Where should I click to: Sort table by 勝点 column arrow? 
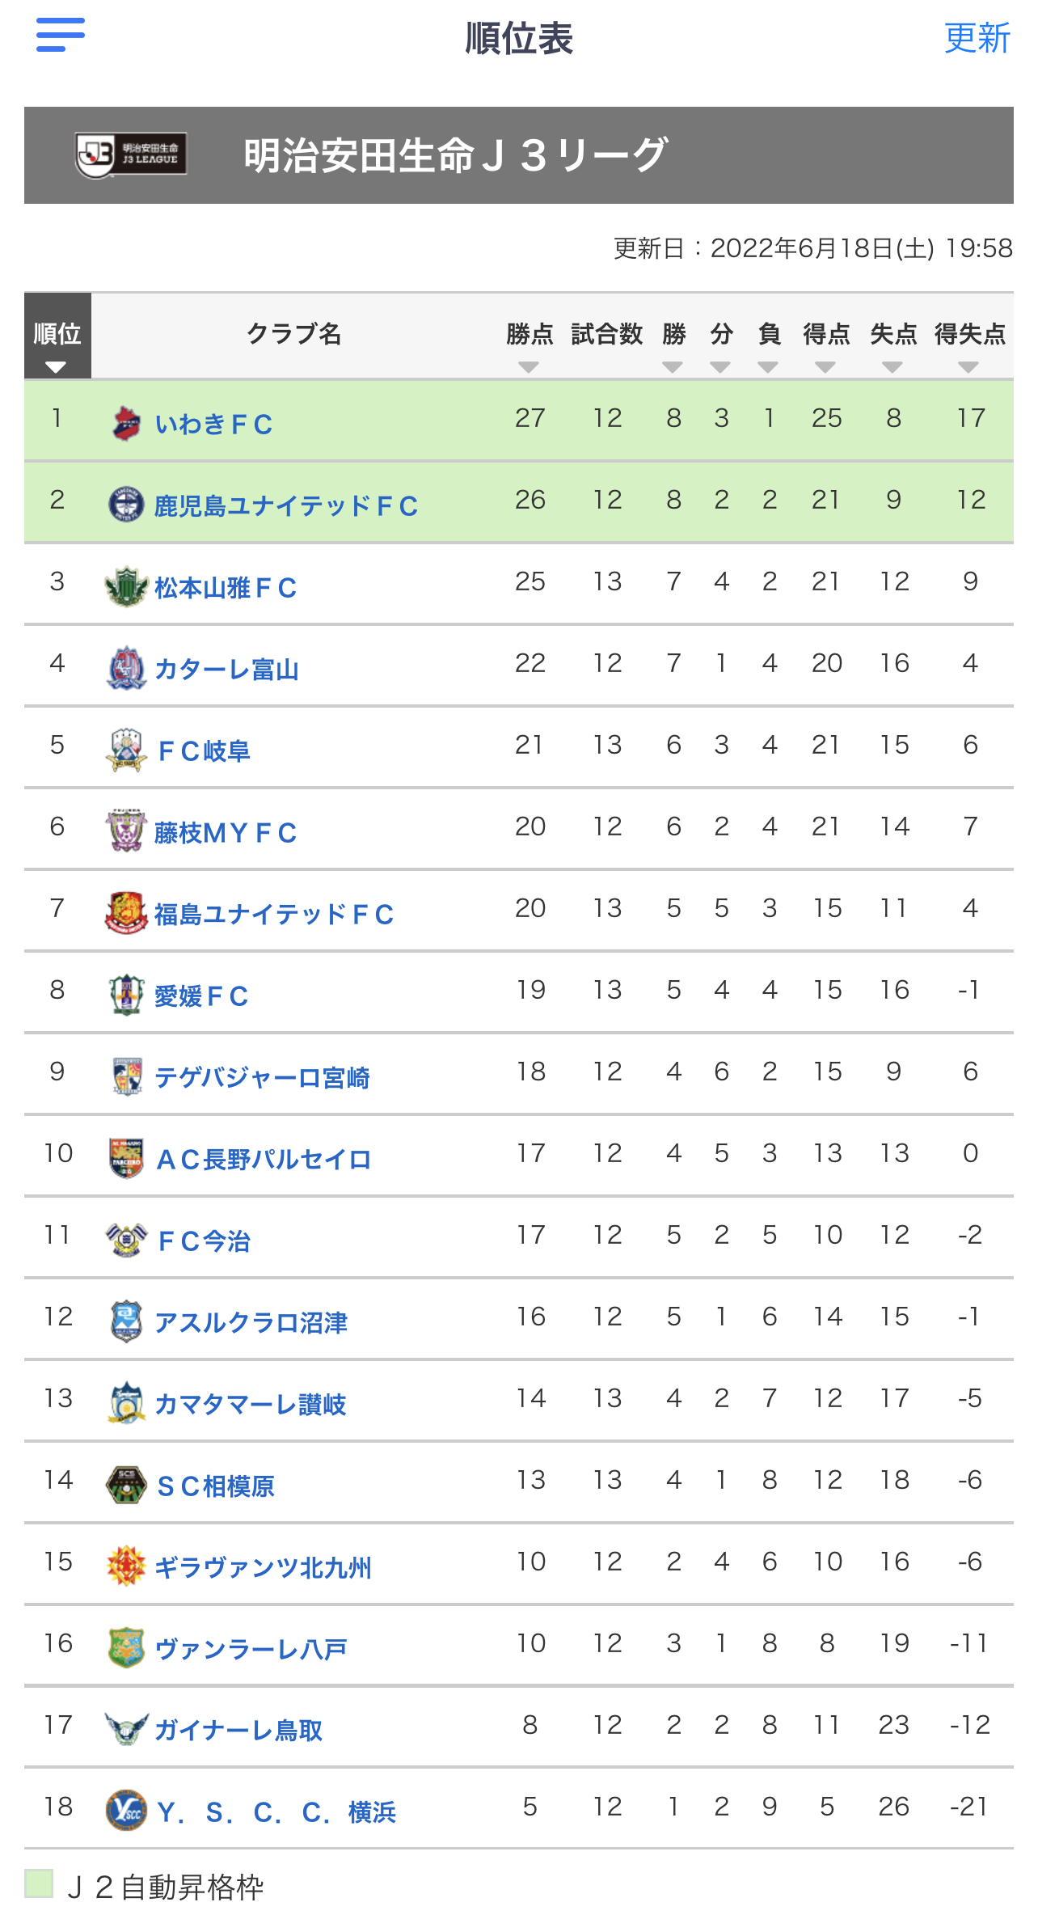(x=529, y=367)
